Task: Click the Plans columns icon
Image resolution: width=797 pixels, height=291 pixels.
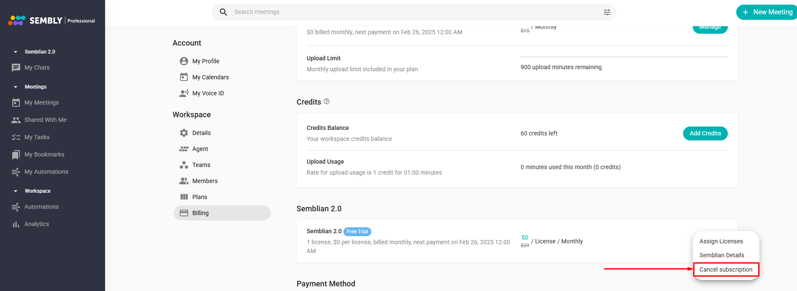Action: click(x=184, y=197)
